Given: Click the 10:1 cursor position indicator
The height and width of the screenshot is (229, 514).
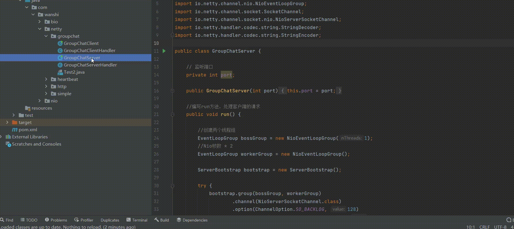Looking at the screenshot, I should pos(471,227).
